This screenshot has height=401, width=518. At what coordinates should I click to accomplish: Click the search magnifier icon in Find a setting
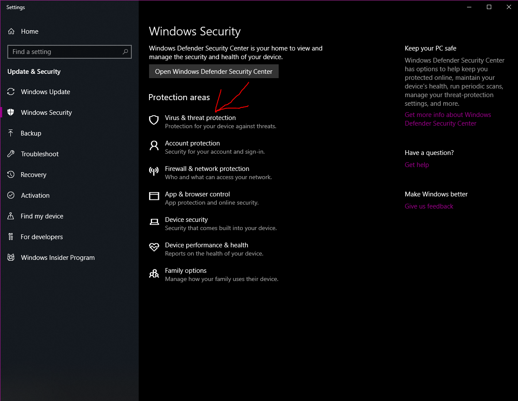125,52
